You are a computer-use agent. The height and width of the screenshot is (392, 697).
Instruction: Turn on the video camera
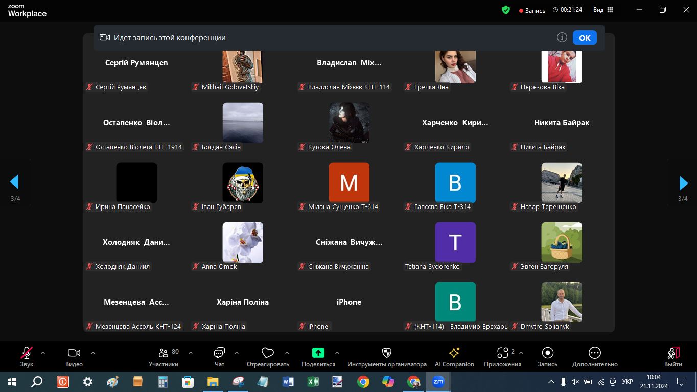pos(74,353)
